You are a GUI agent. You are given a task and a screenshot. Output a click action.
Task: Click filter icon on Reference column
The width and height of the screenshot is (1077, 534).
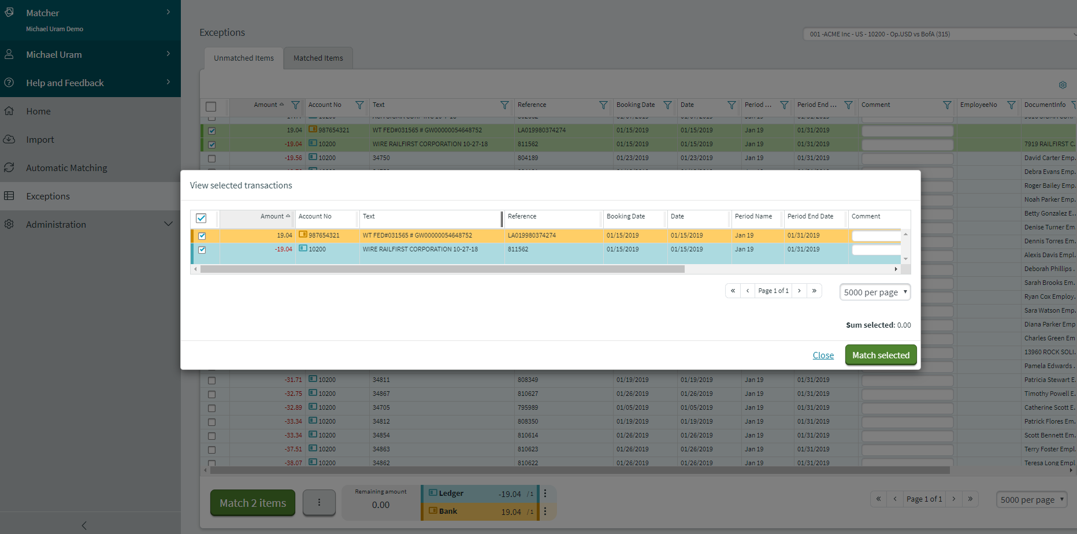[x=603, y=105]
